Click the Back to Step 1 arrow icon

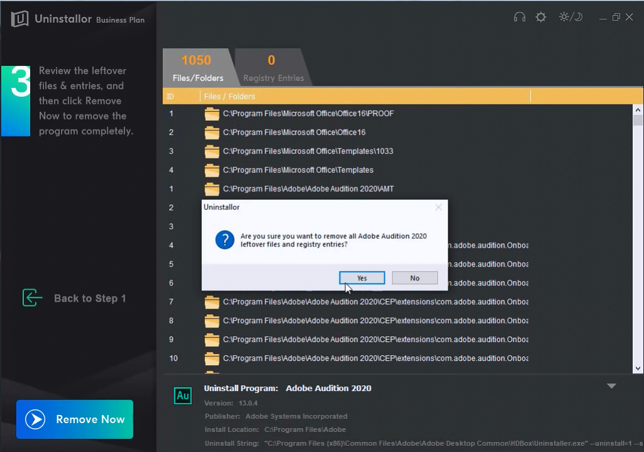(x=33, y=297)
